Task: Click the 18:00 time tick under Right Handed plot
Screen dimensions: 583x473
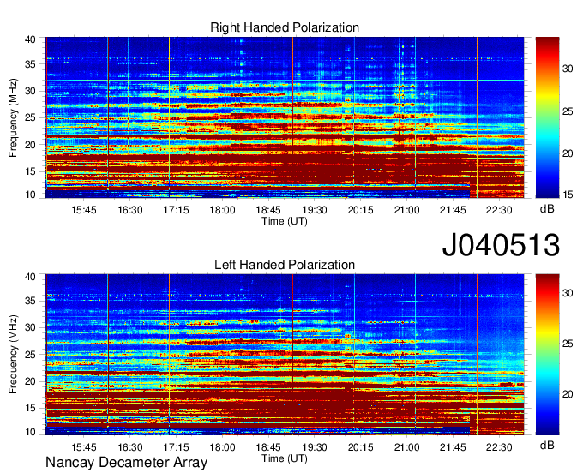Action: (222, 210)
